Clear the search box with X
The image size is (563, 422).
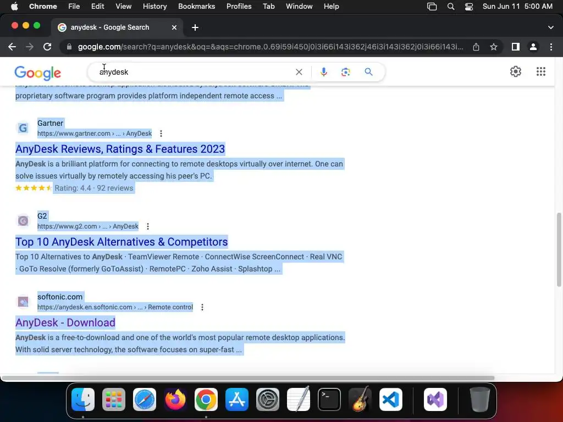[299, 72]
